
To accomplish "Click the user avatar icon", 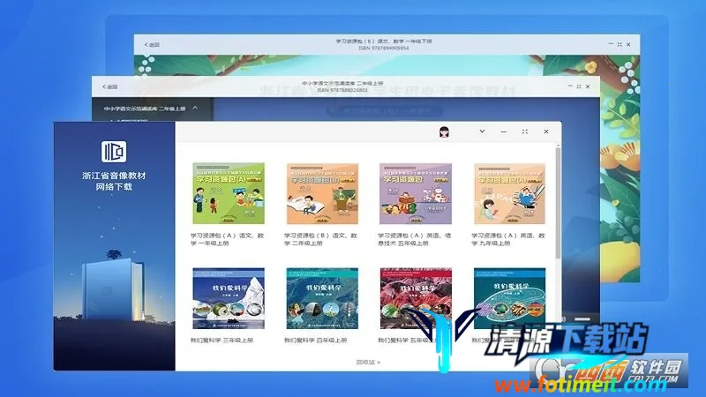I will pos(446,131).
